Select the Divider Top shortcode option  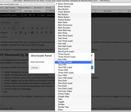73,107
